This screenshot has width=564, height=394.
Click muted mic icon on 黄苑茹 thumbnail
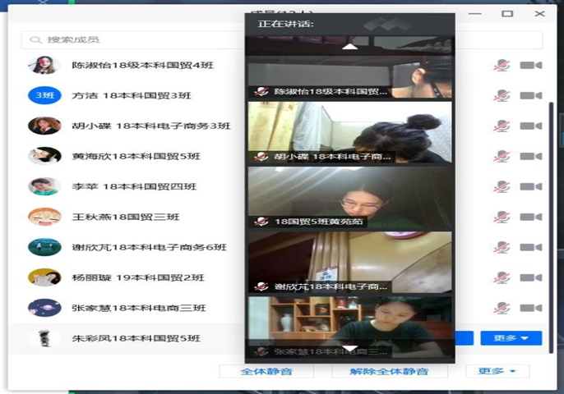(261, 222)
